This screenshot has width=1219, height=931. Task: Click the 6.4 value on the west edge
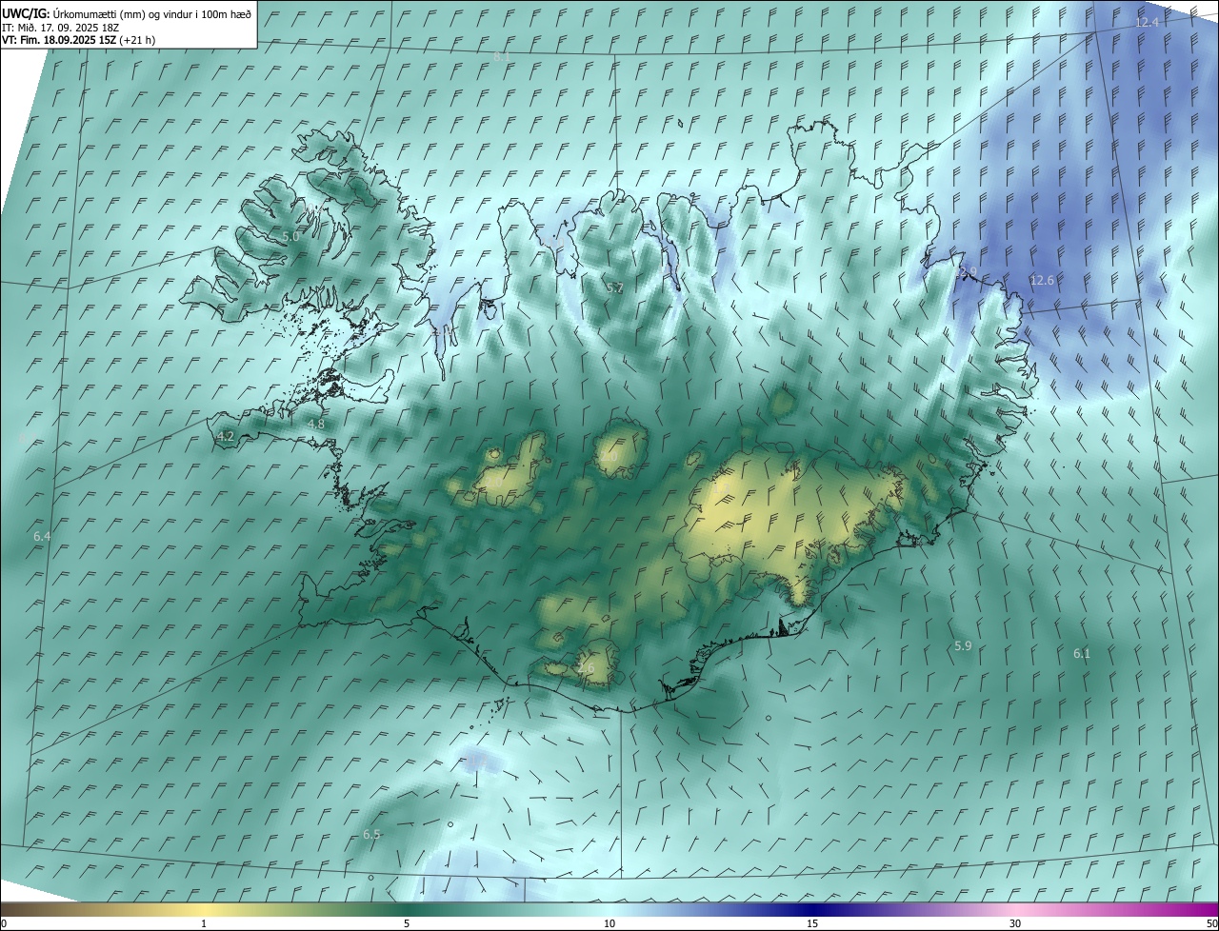[42, 537]
